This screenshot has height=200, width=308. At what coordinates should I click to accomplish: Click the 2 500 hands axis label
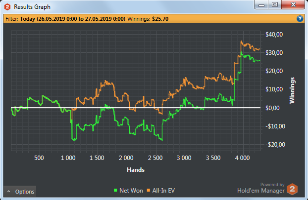point(155,158)
